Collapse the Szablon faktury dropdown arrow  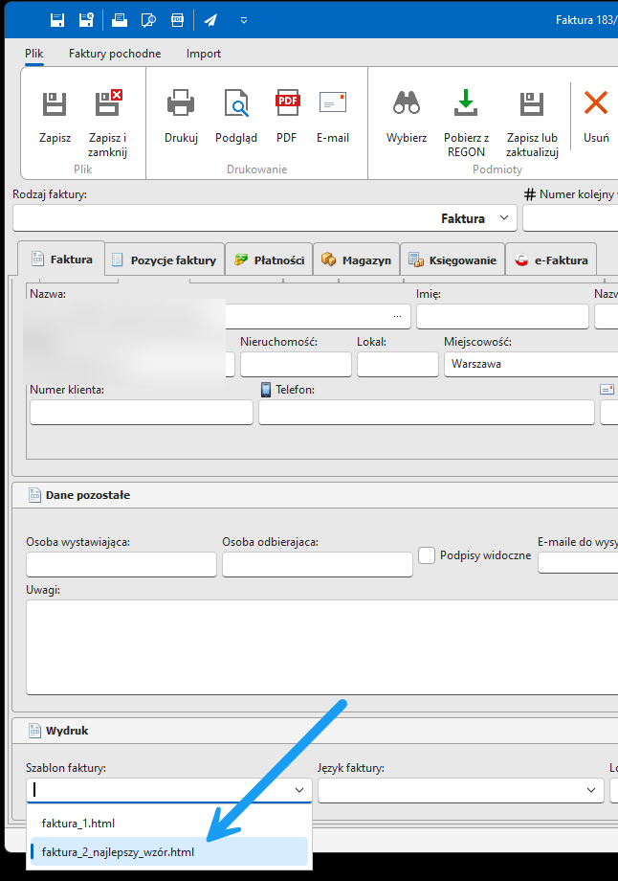pos(299,790)
